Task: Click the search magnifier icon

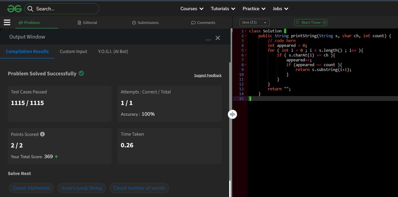Action: (30, 9)
